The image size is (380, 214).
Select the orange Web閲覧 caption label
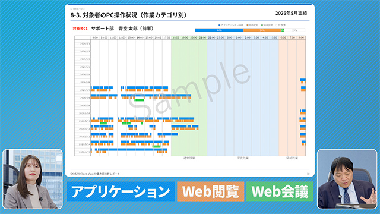[x=210, y=191]
